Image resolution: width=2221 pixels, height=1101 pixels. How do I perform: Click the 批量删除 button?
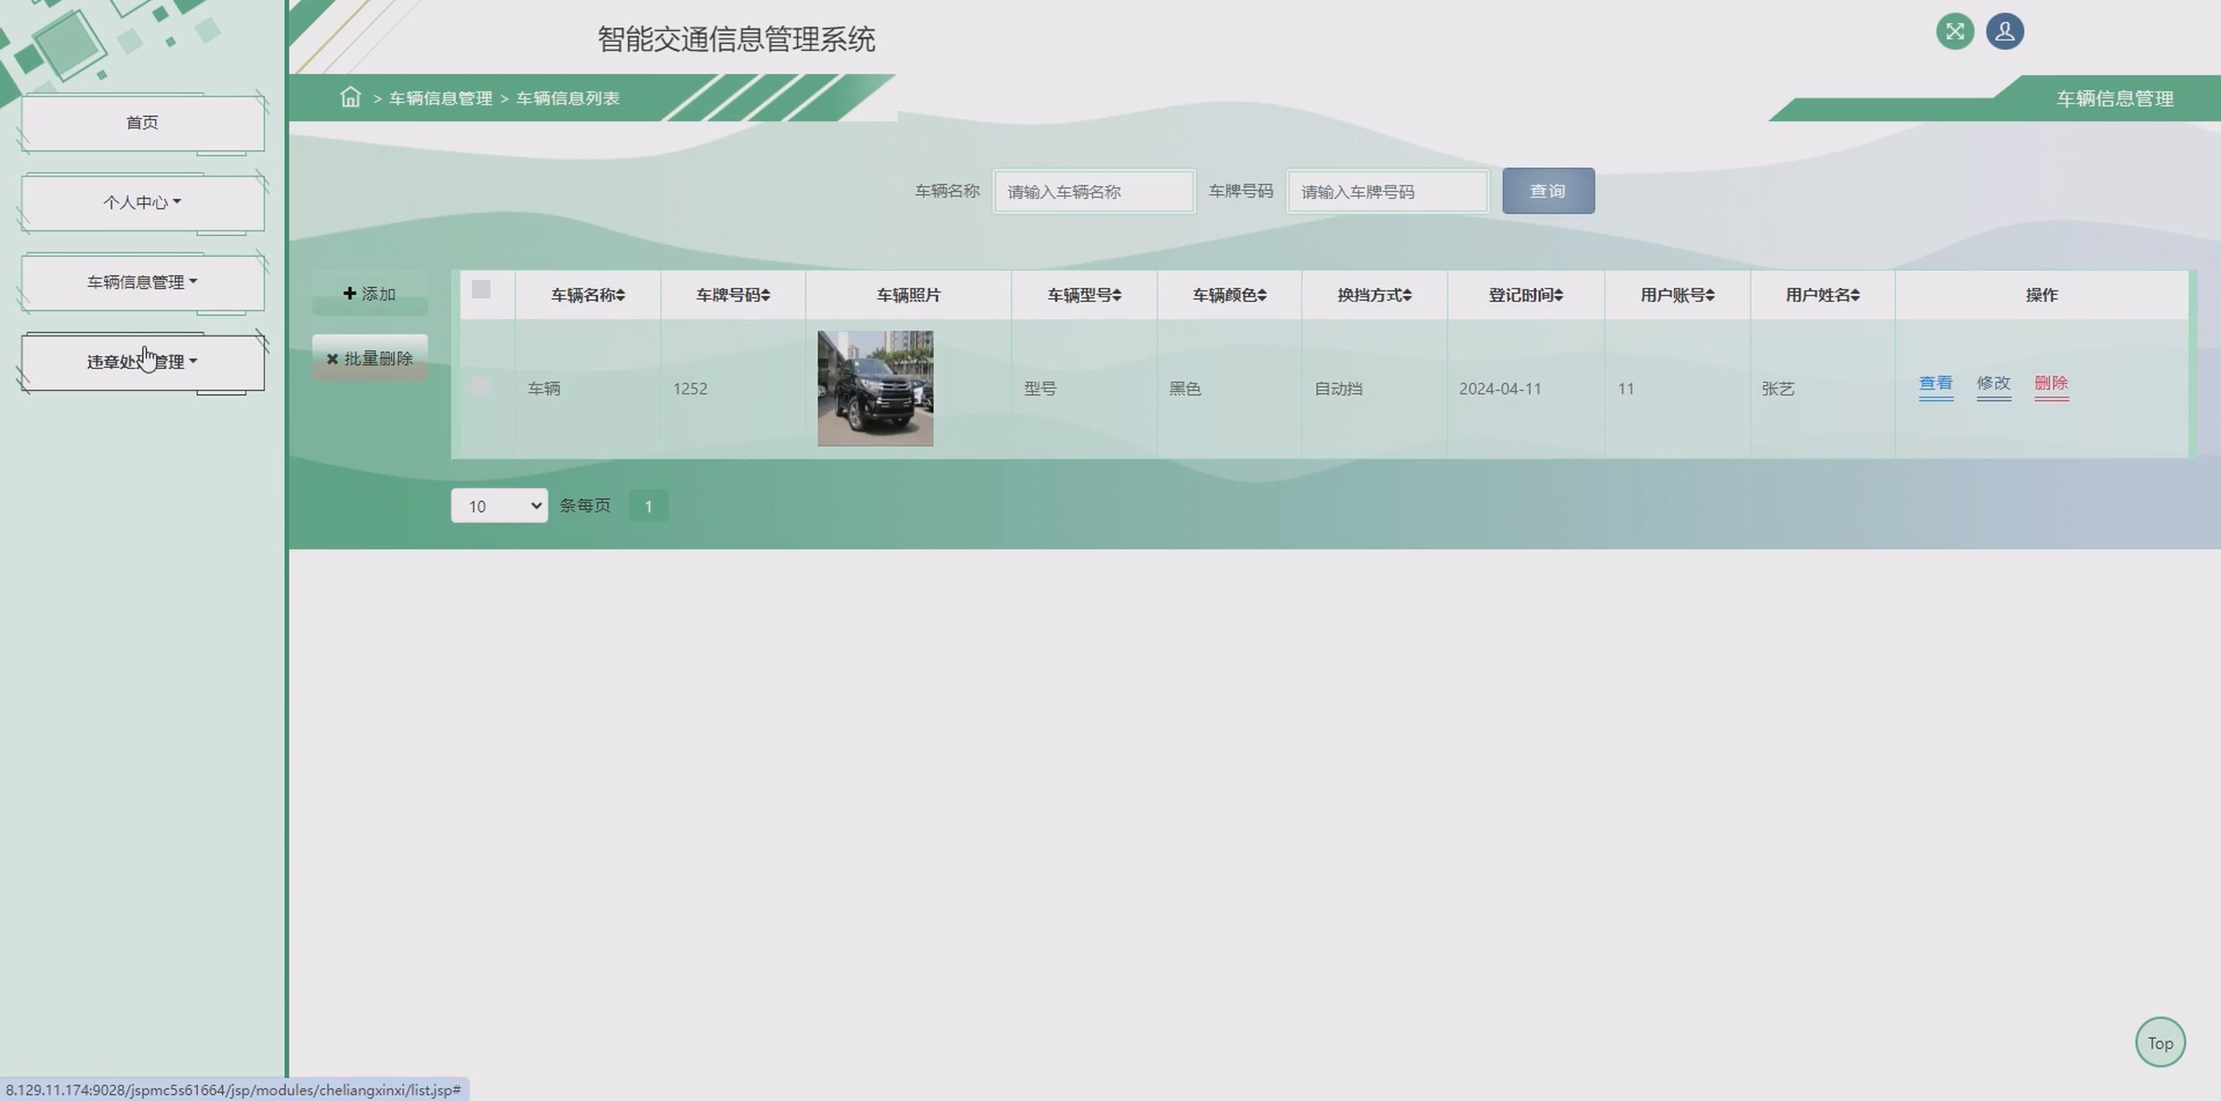click(x=370, y=358)
